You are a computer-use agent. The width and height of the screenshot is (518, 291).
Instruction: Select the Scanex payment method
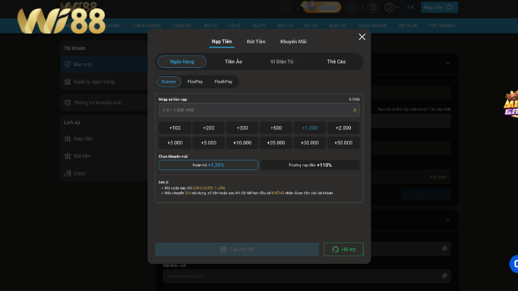[168, 81]
